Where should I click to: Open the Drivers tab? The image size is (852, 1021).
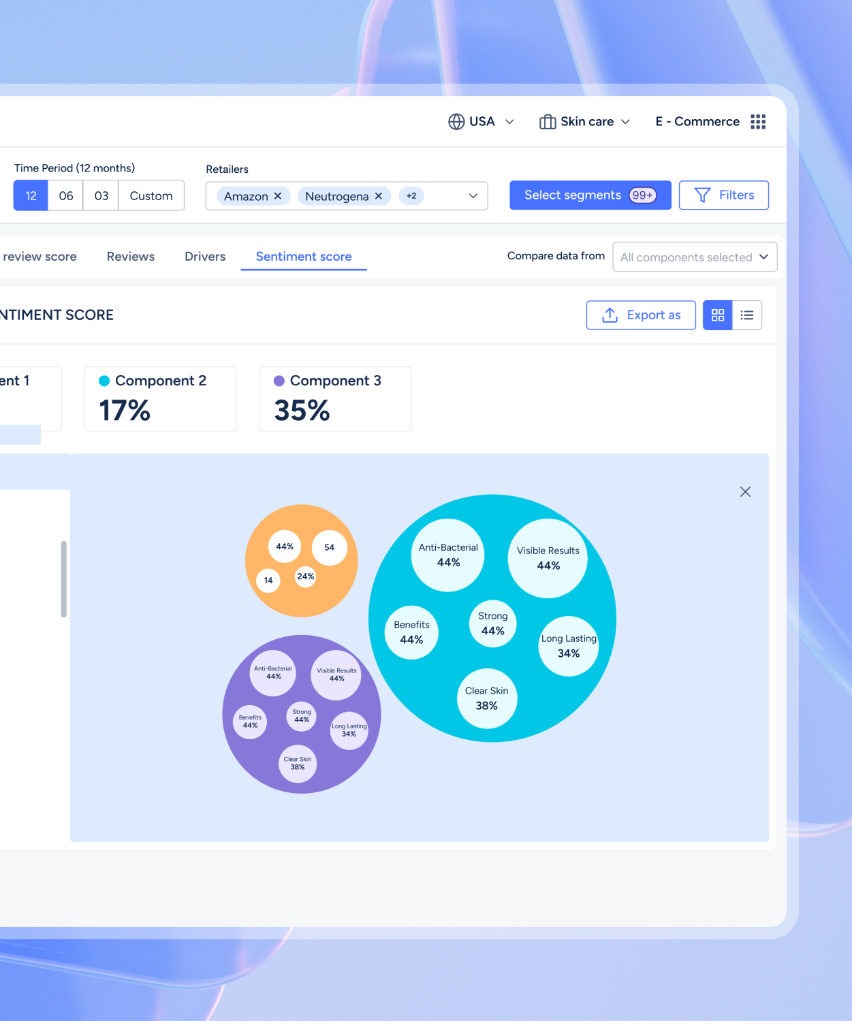[x=205, y=257]
